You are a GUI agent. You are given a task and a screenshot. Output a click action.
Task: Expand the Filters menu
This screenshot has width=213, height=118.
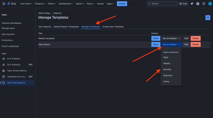pyautogui.click(x=52, y=4)
